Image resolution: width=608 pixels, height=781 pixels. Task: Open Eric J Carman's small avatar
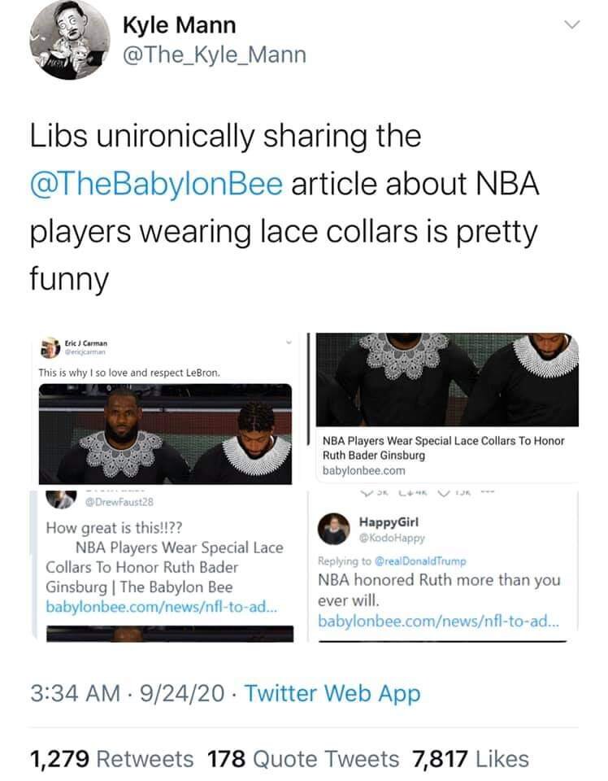(50, 347)
